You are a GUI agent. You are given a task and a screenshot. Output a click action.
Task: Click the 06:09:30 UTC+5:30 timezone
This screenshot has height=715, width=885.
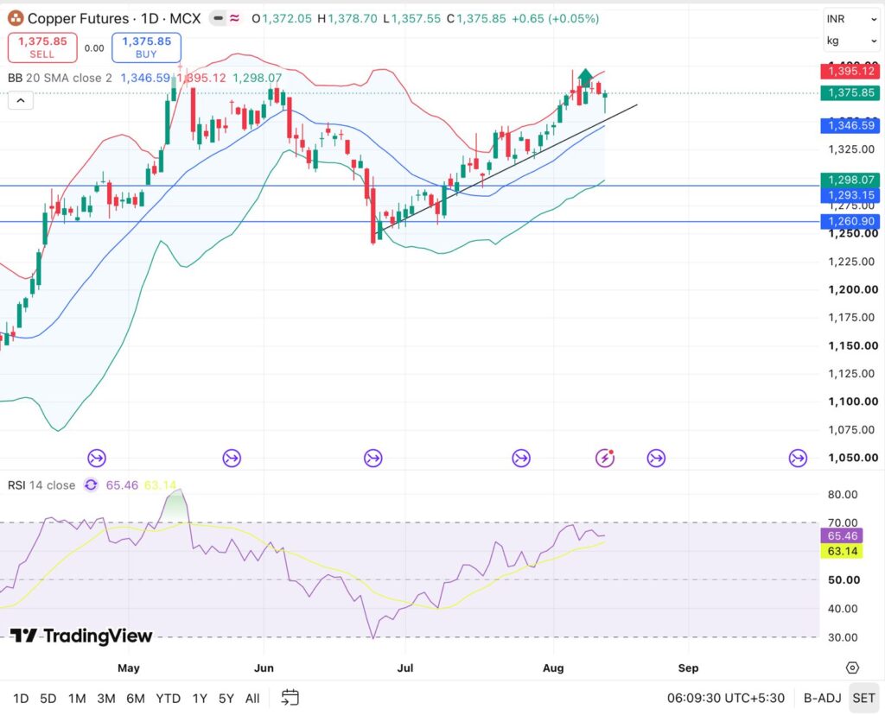725,698
